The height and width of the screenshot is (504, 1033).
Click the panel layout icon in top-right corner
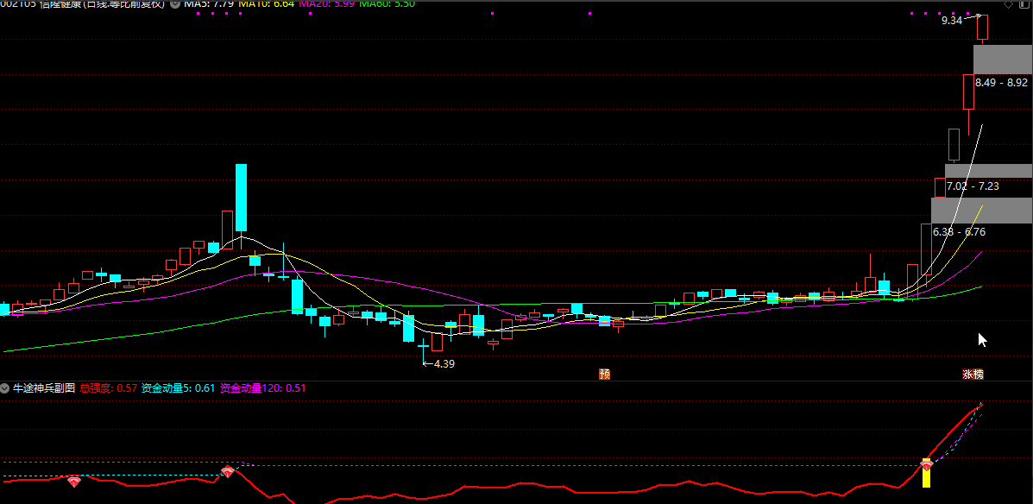1024,4
